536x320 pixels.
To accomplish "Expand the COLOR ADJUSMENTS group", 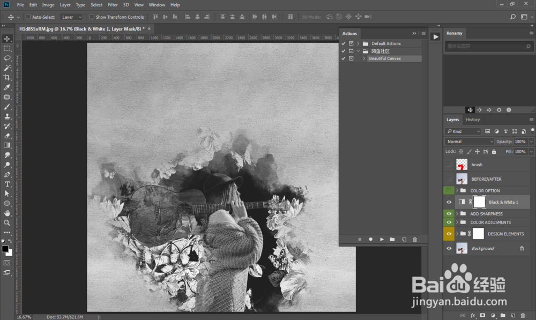I will coord(457,222).
